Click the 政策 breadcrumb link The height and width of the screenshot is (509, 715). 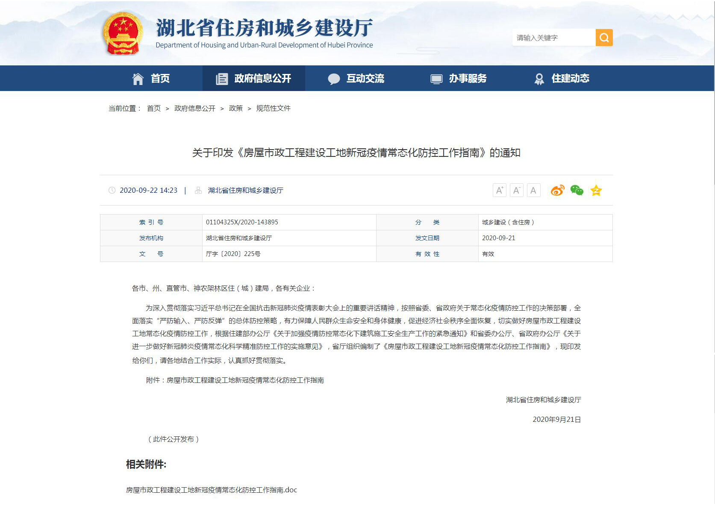(235, 109)
